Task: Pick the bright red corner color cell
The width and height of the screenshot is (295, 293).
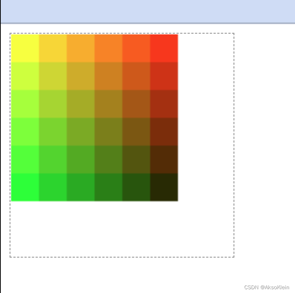Action: pyautogui.click(x=164, y=48)
